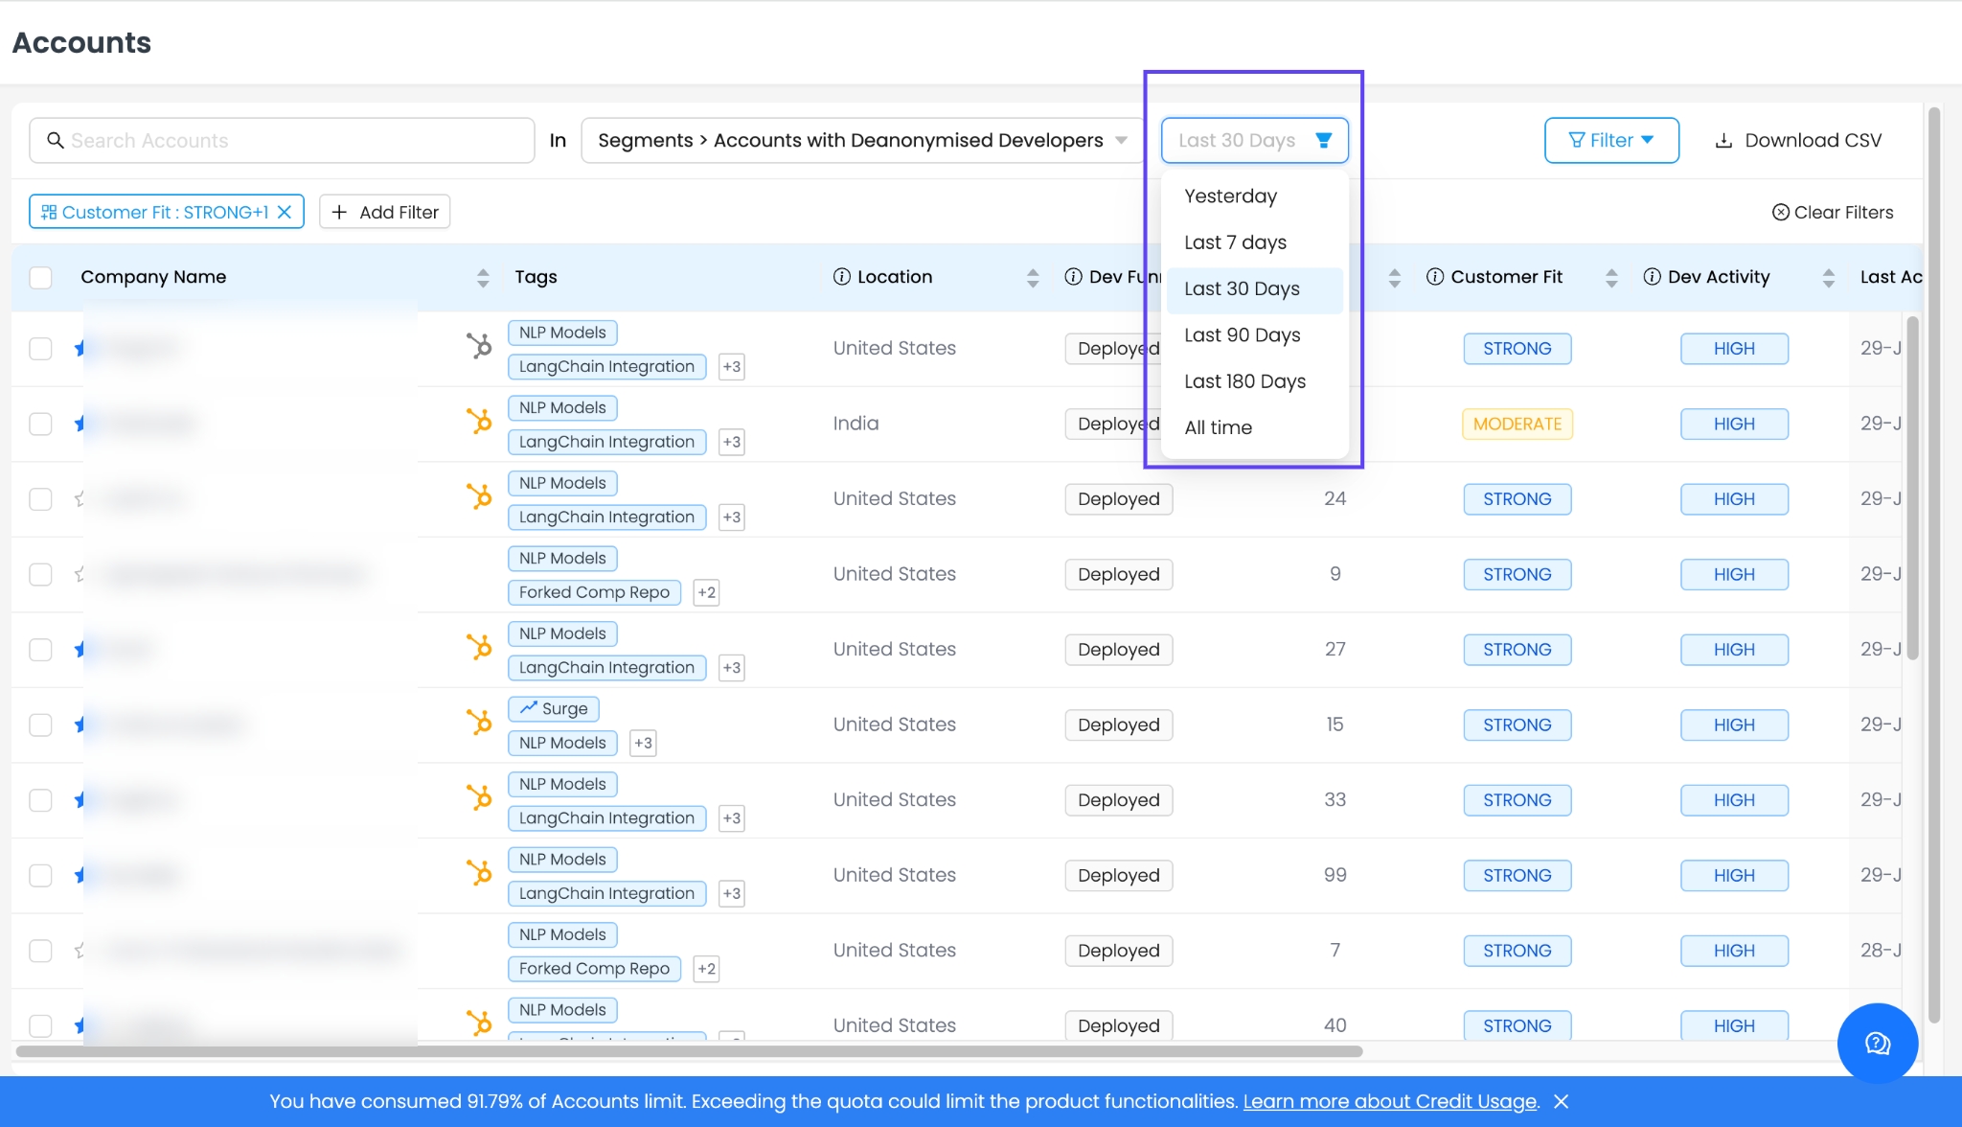Remove the Customer Fit STRONG+1 filter chip

click(x=285, y=213)
